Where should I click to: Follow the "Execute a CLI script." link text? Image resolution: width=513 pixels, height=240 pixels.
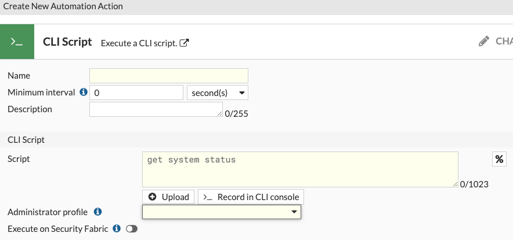click(139, 43)
